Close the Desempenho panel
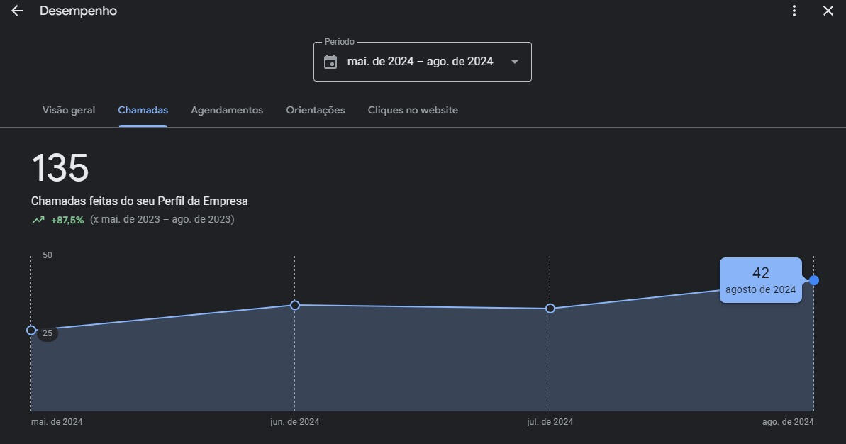Screen dimensions: 846x444 click(x=828, y=11)
